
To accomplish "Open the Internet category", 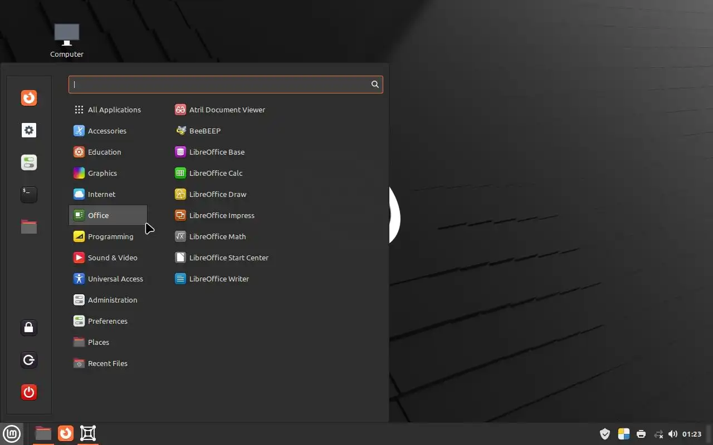I will point(108,194).
